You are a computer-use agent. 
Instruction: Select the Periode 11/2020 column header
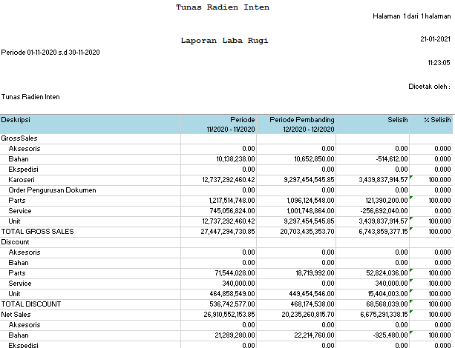pyautogui.click(x=218, y=124)
